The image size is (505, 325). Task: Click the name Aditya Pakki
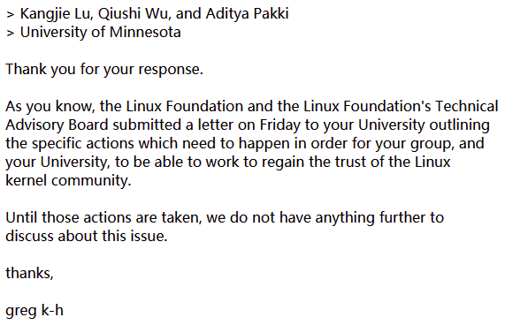(247, 14)
